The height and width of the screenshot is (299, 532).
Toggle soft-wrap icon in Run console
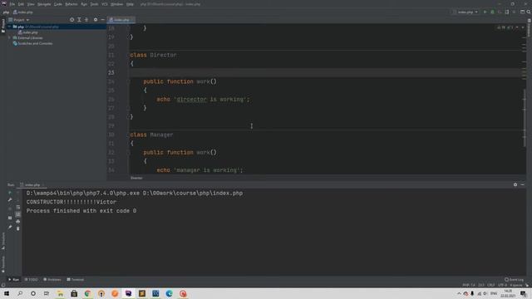point(18,207)
